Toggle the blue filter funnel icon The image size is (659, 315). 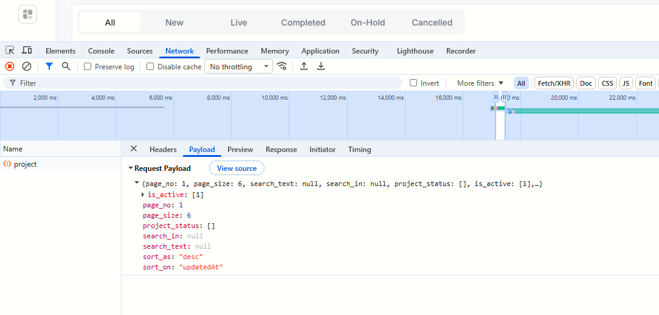pos(49,66)
